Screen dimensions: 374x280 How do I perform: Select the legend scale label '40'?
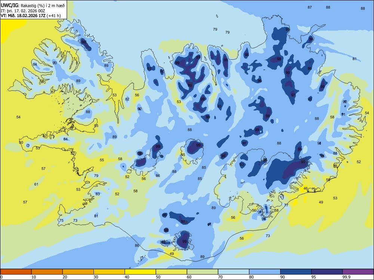127,277
